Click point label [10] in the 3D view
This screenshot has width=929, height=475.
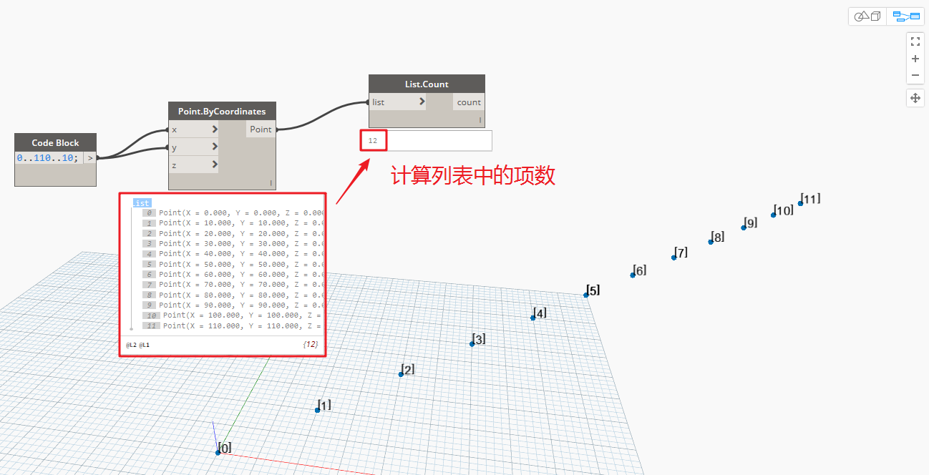pos(783,210)
